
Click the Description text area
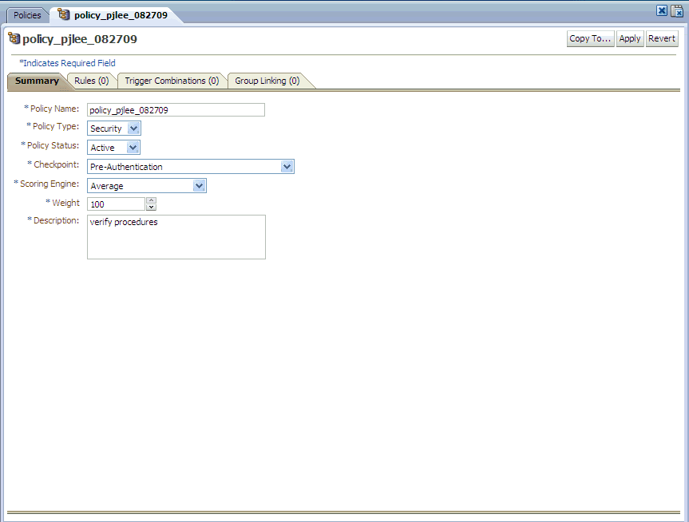(176, 237)
